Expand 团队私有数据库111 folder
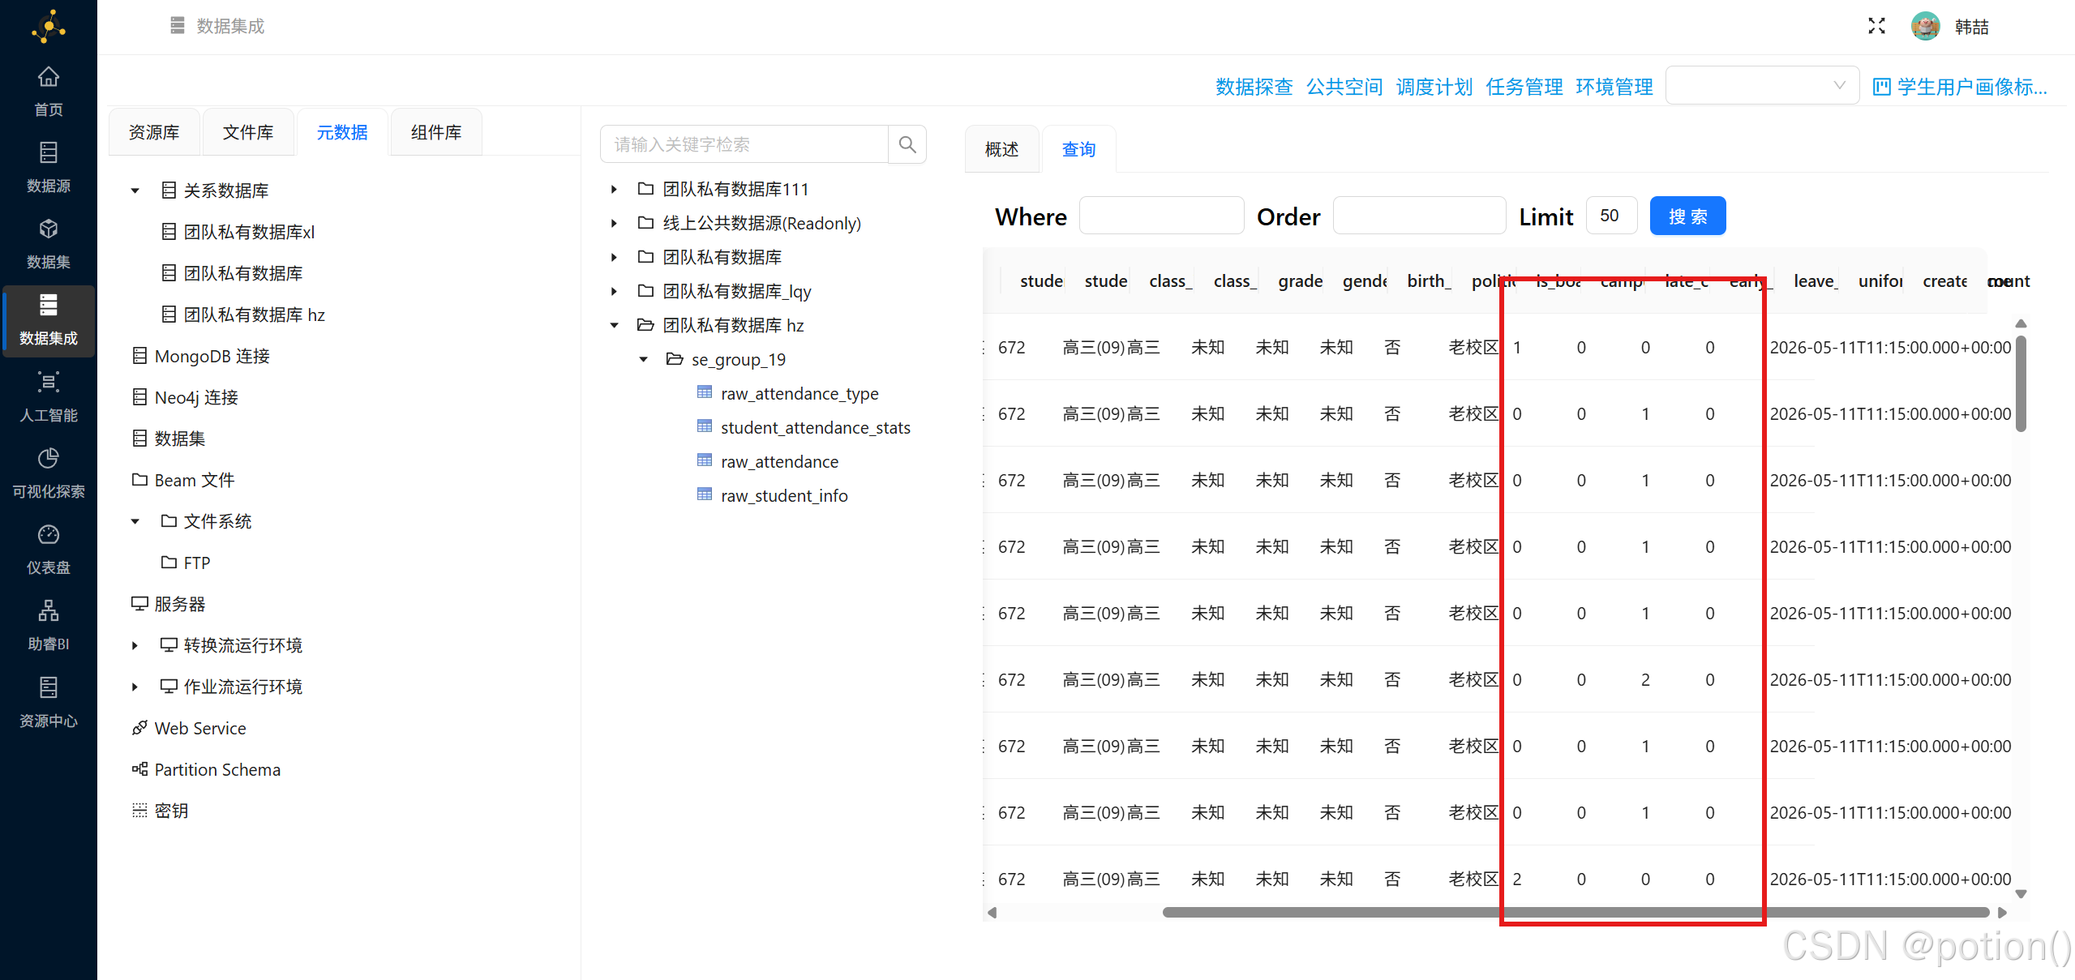This screenshot has width=2075, height=980. point(614,189)
